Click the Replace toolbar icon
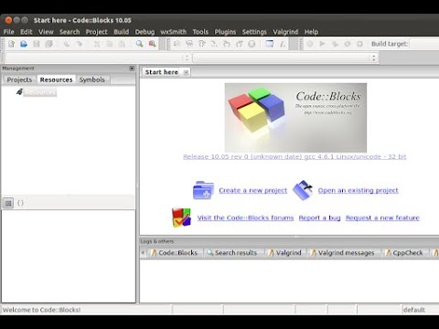Image resolution: width=439 pixels, height=329 pixels. [x=152, y=44]
